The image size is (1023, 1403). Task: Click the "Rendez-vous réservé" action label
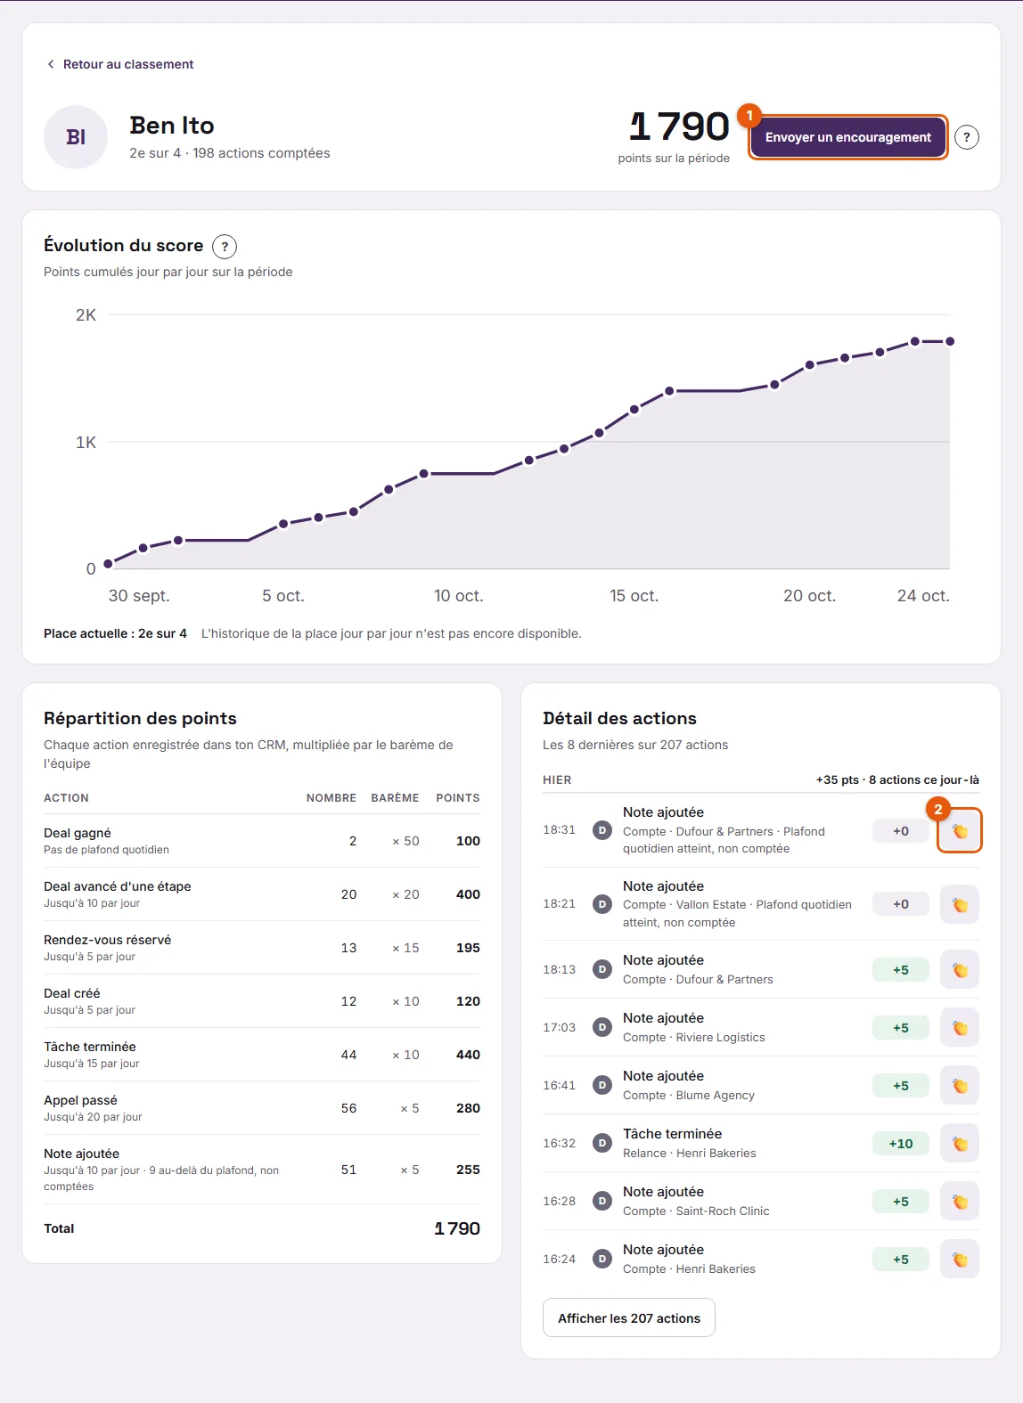[x=108, y=940]
